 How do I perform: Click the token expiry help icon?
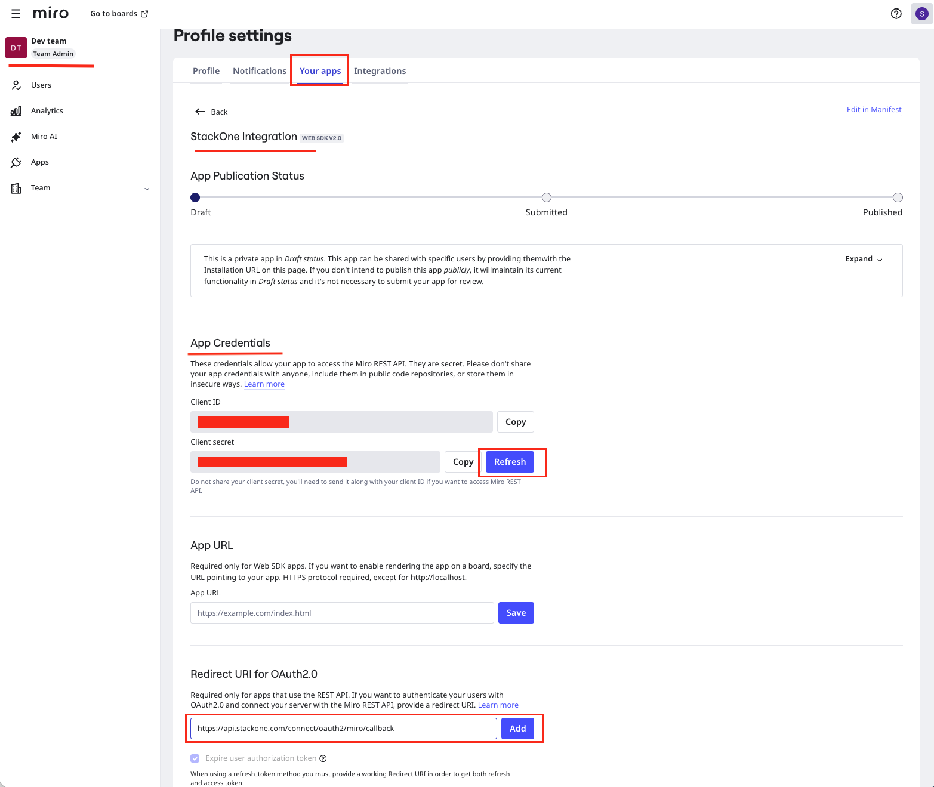point(323,758)
